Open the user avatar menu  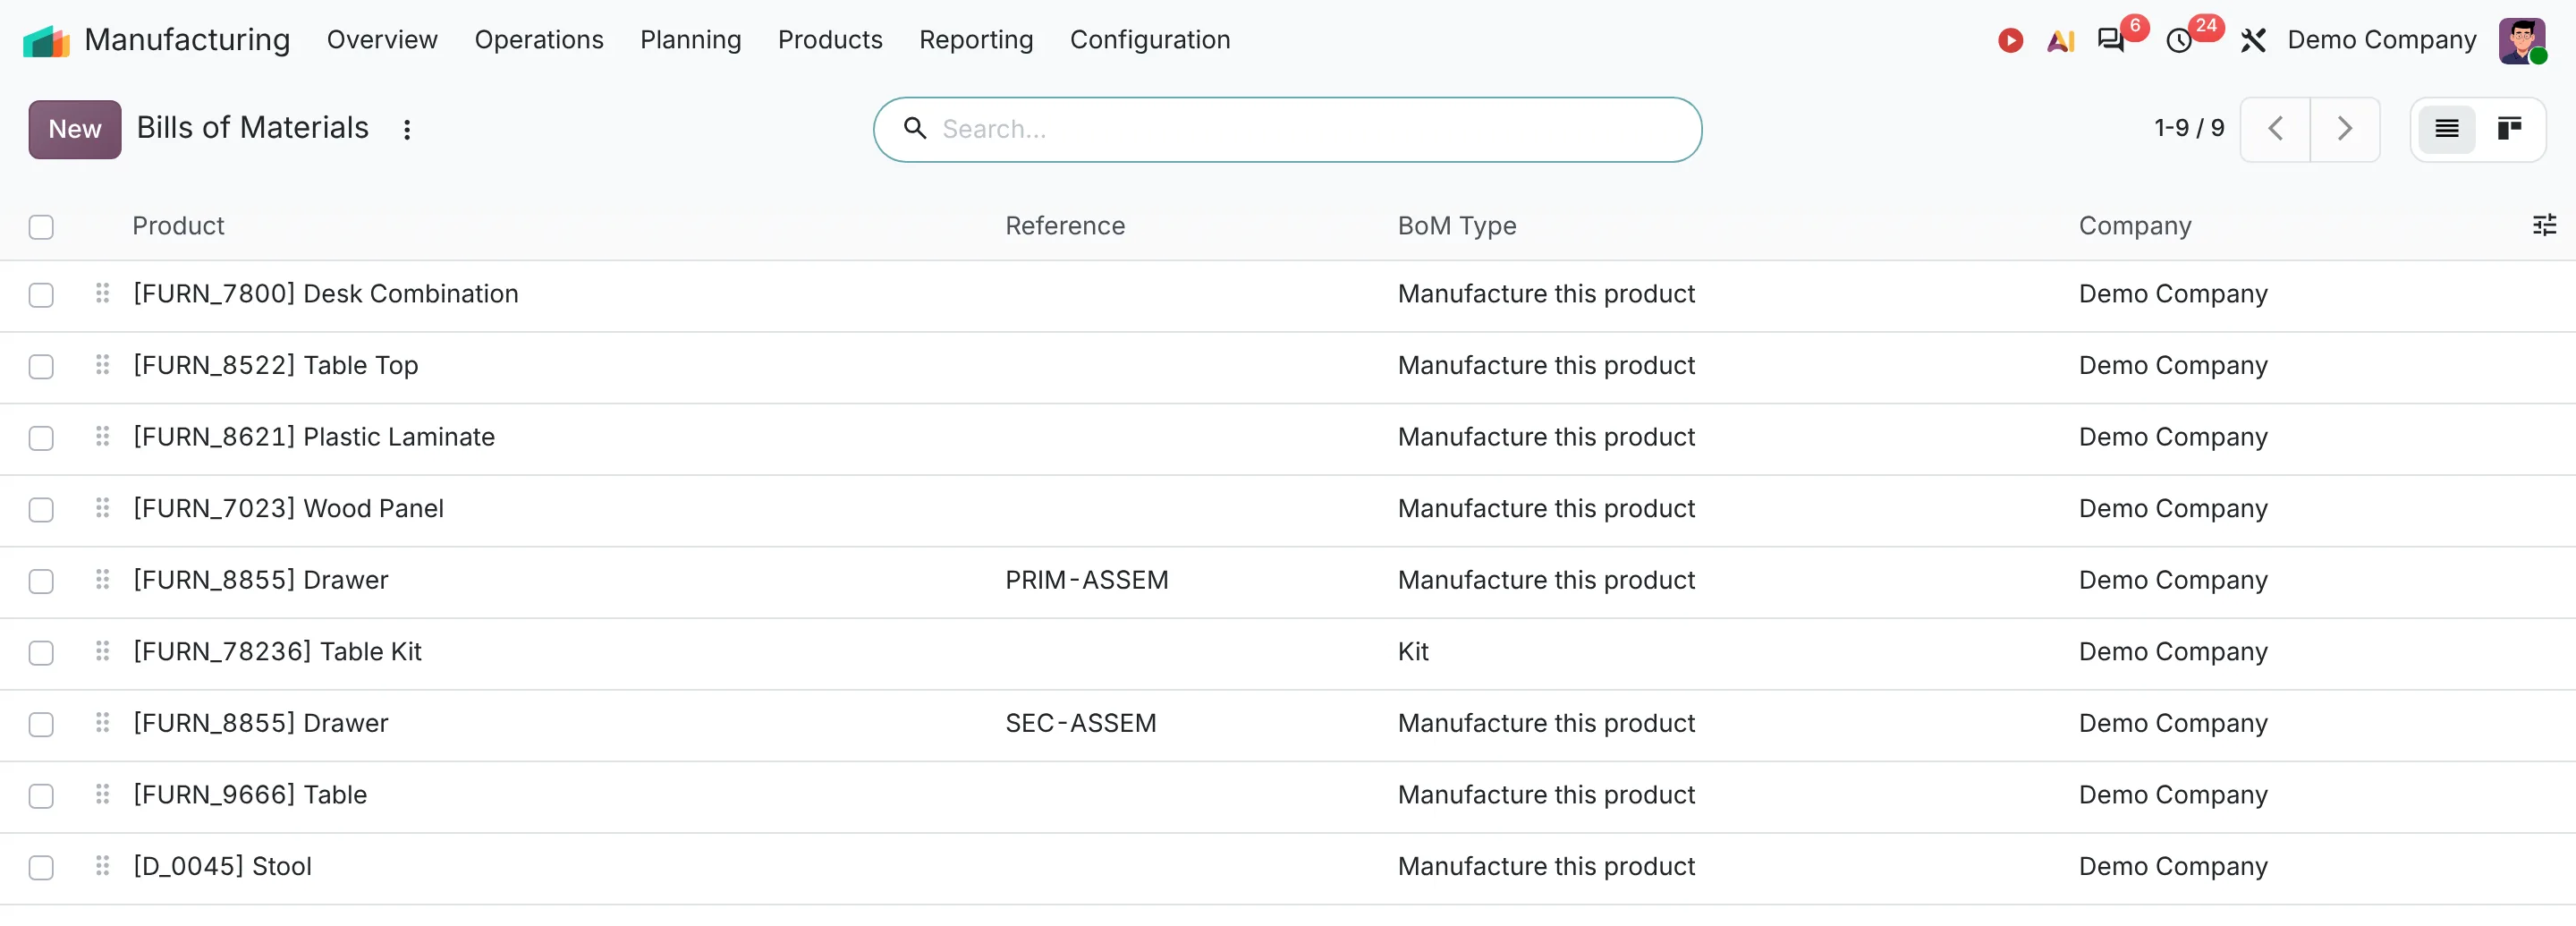click(2521, 40)
